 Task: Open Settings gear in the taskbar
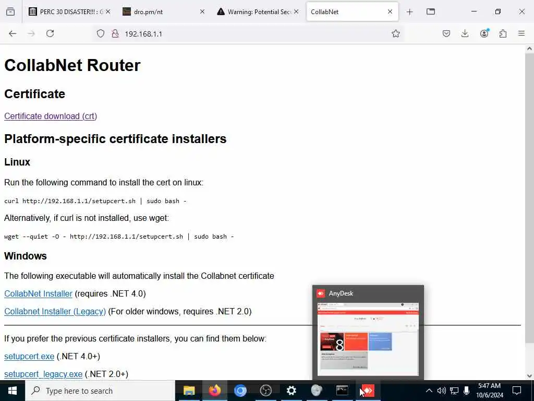[291, 391]
